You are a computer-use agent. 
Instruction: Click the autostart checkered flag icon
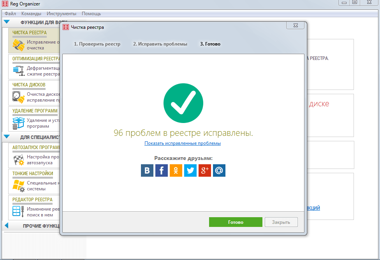click(x=19, y=160)
